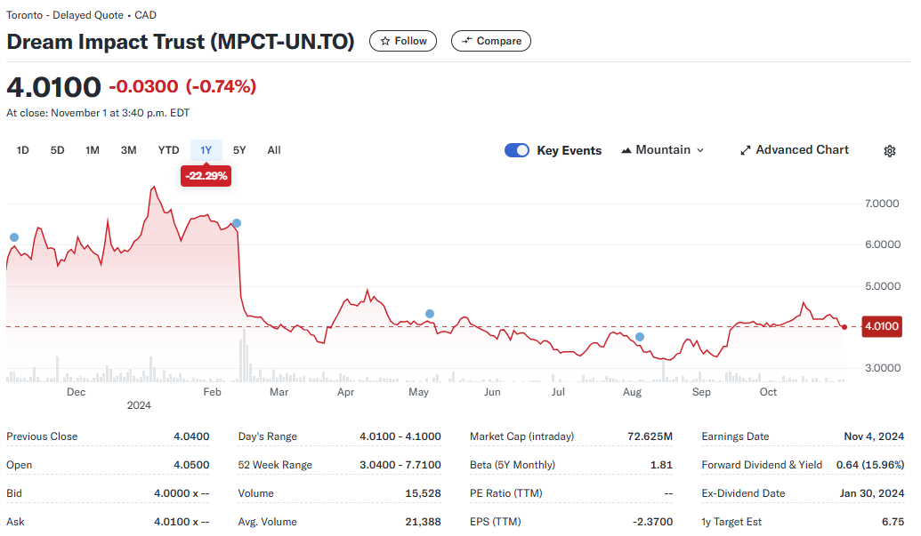
Task: Click the key event marker in August
Action: tap(640, 337)
